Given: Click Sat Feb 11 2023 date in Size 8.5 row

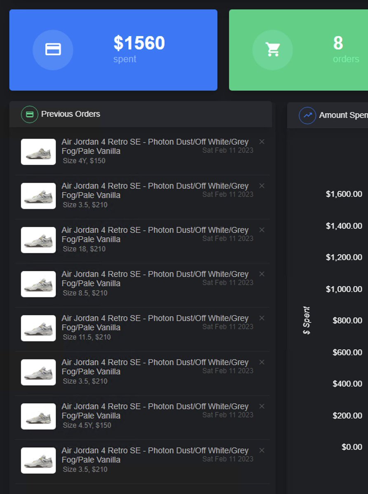Looking at the screenshot, I should click(228, 283).
